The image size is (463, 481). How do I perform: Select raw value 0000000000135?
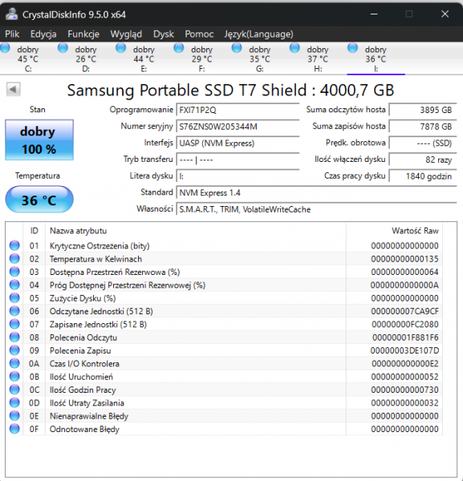[404, 259]
